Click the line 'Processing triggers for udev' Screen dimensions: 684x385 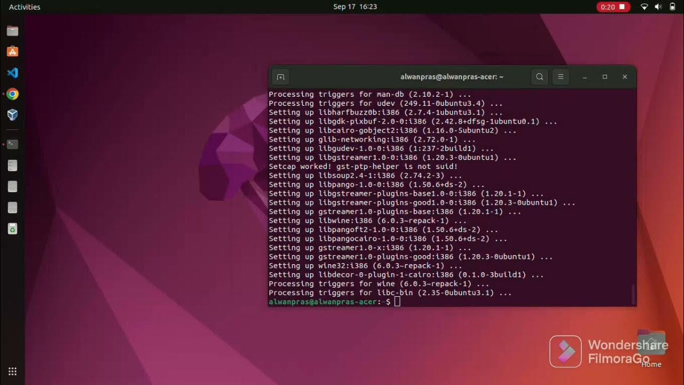(386, 104)
